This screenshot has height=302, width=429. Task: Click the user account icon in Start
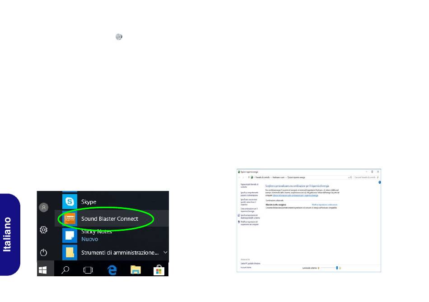tap(43, 207)
